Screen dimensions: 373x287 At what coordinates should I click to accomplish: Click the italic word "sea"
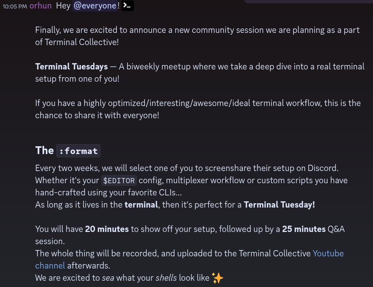click(108, 278)
